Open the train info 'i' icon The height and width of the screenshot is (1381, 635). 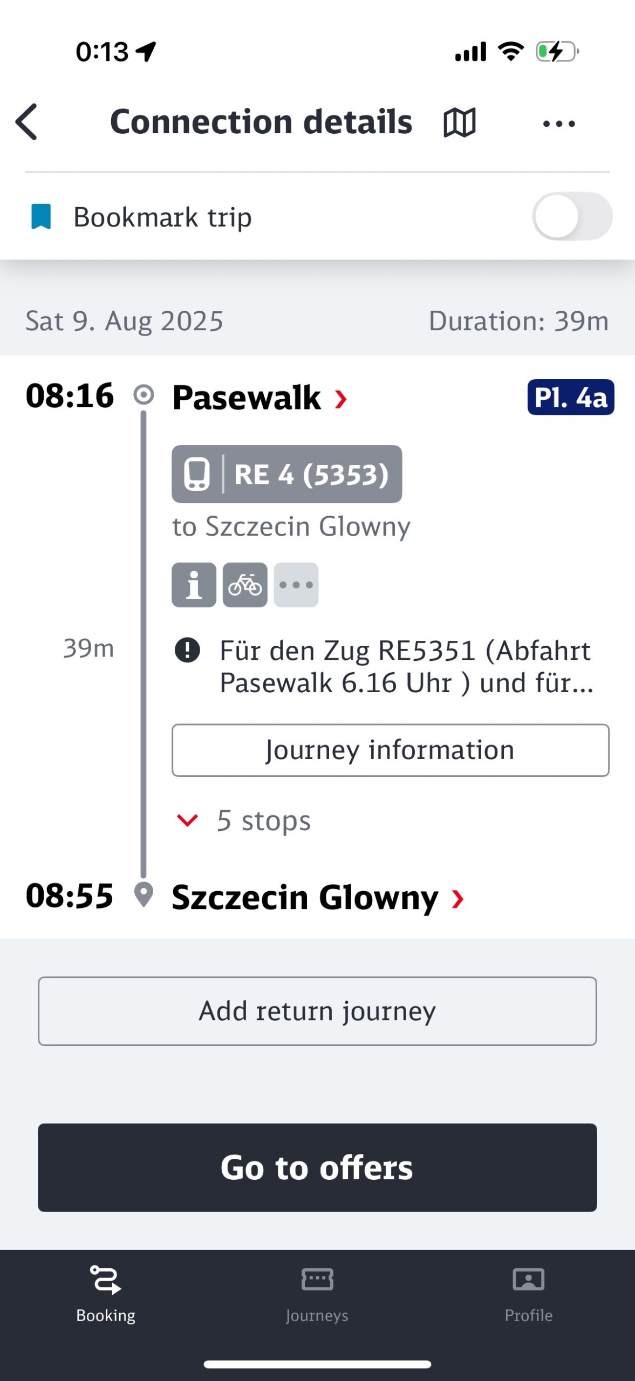[x=194, y=585]
